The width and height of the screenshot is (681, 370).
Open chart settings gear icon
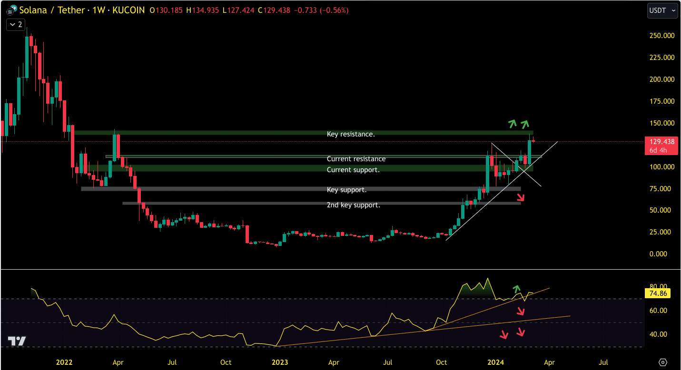coord(663,362)
